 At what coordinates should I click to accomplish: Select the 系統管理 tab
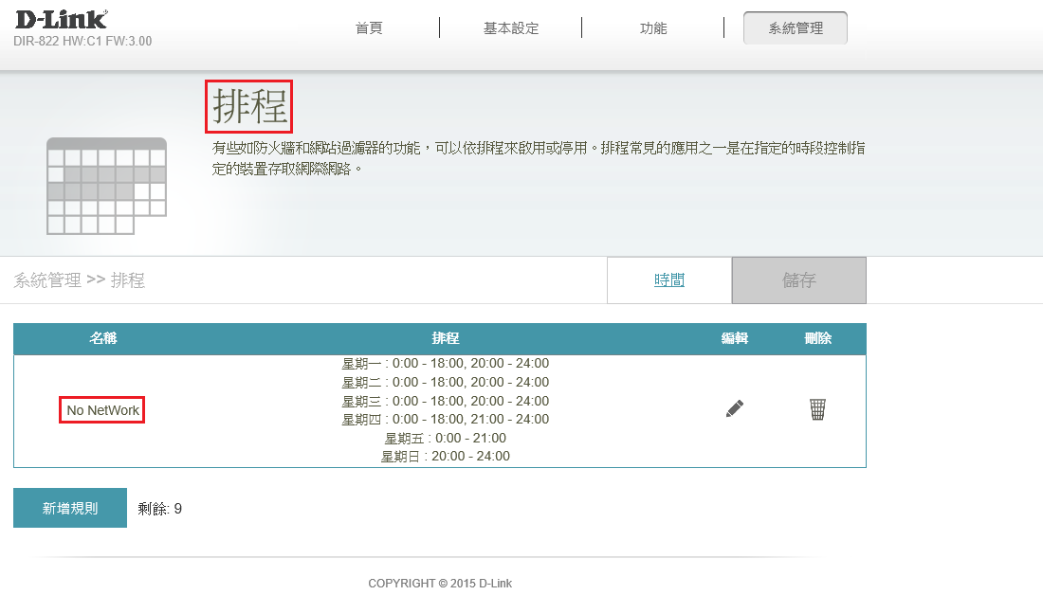796,28
